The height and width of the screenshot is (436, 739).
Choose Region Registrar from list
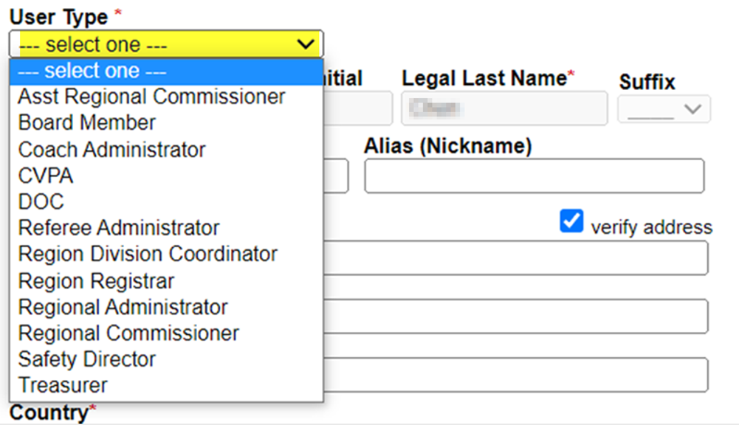click(x=96, y=280)
